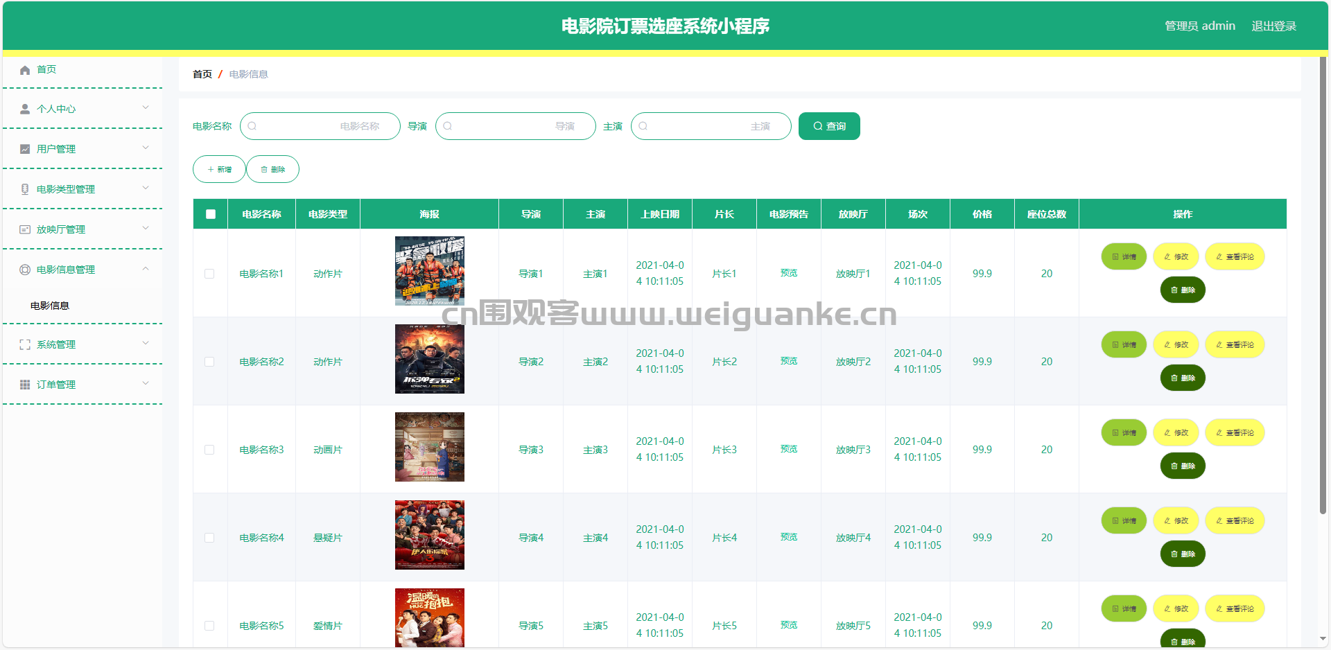Click the person icon beside 个人中心
The width and height of the screenshot is (1331, 650).
[25, 109]
